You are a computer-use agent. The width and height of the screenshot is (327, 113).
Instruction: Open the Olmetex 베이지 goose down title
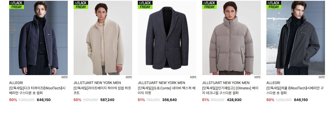pyautogui.click(x=230, y=91)
